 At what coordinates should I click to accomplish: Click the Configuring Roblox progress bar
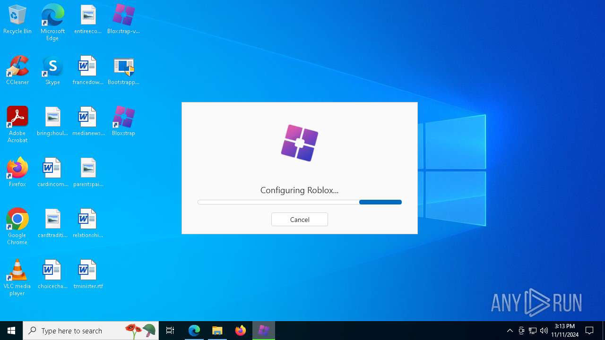coord(300,202)
